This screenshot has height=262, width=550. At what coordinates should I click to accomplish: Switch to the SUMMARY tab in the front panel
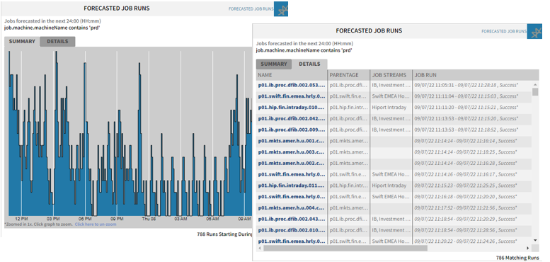(x=274, y=64)
